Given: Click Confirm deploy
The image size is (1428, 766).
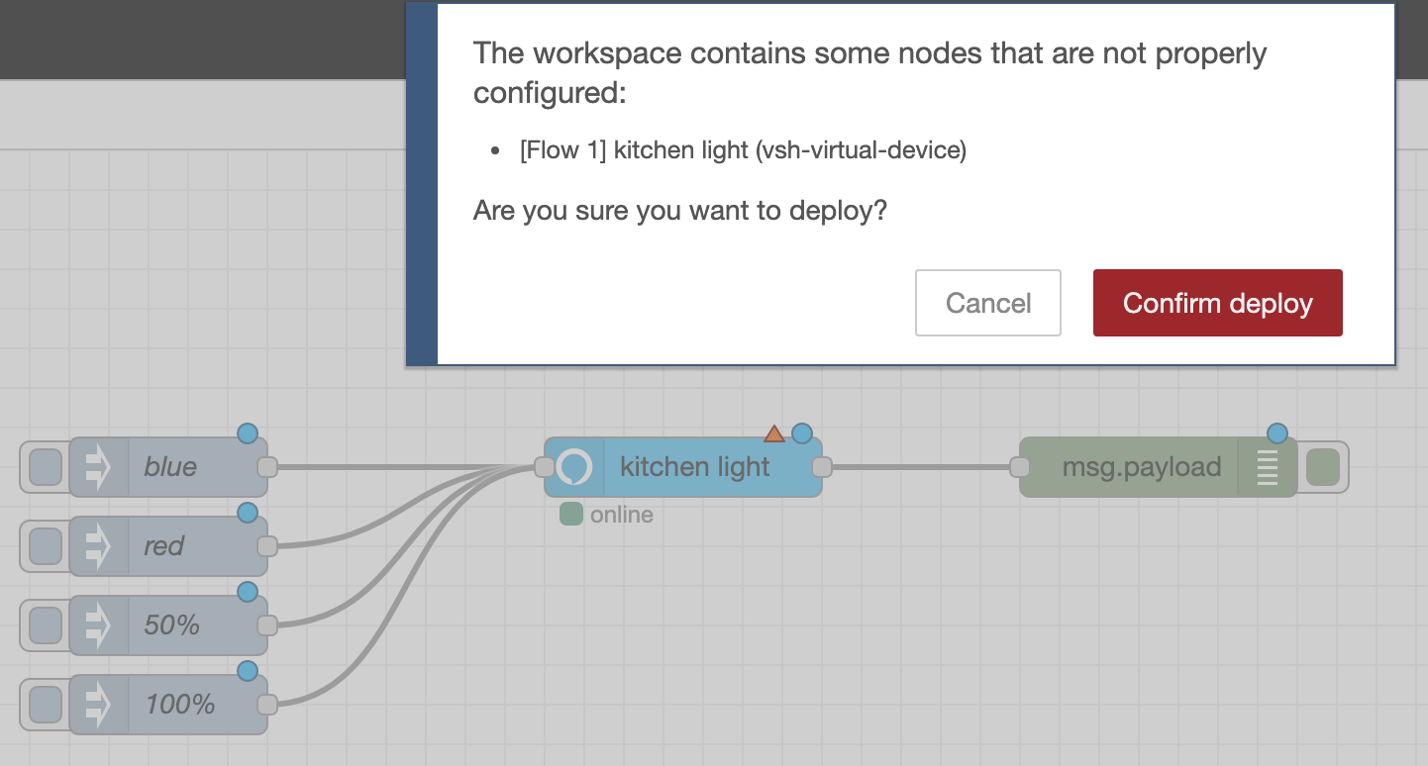Looking at the screenshot, I should 1217,303.
